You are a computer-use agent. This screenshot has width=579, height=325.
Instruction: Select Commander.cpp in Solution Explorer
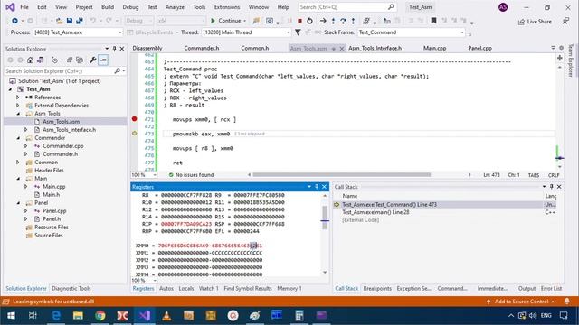(62, 146)
